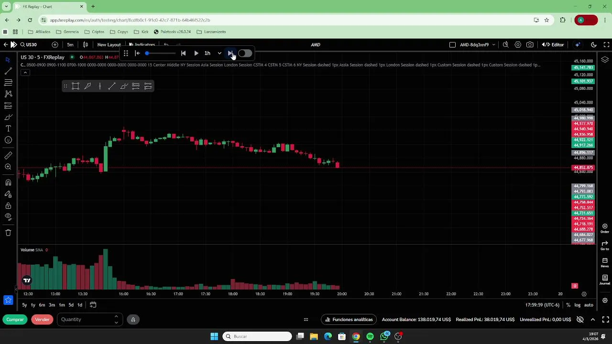
Task: Open chart settings hexagon icon
Action: pos(518,44)
